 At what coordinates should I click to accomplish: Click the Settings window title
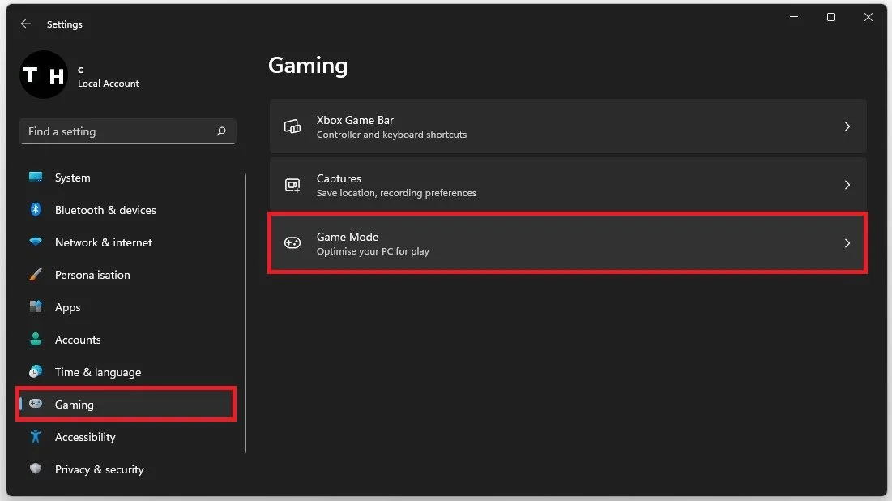pyautogui.click(x=64, y=24)
